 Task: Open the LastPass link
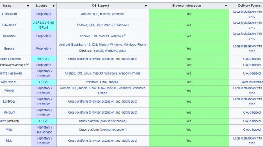point(9,102)
